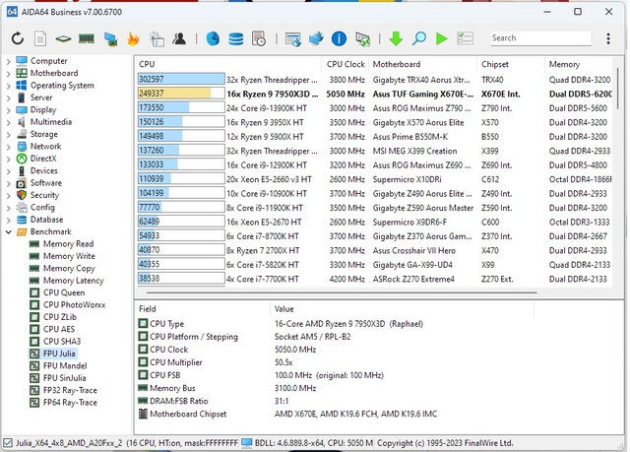This screenshot has width=630, height=452.
Task: Click the blue database stack toolbar icon
Action: tap(236, 38)
